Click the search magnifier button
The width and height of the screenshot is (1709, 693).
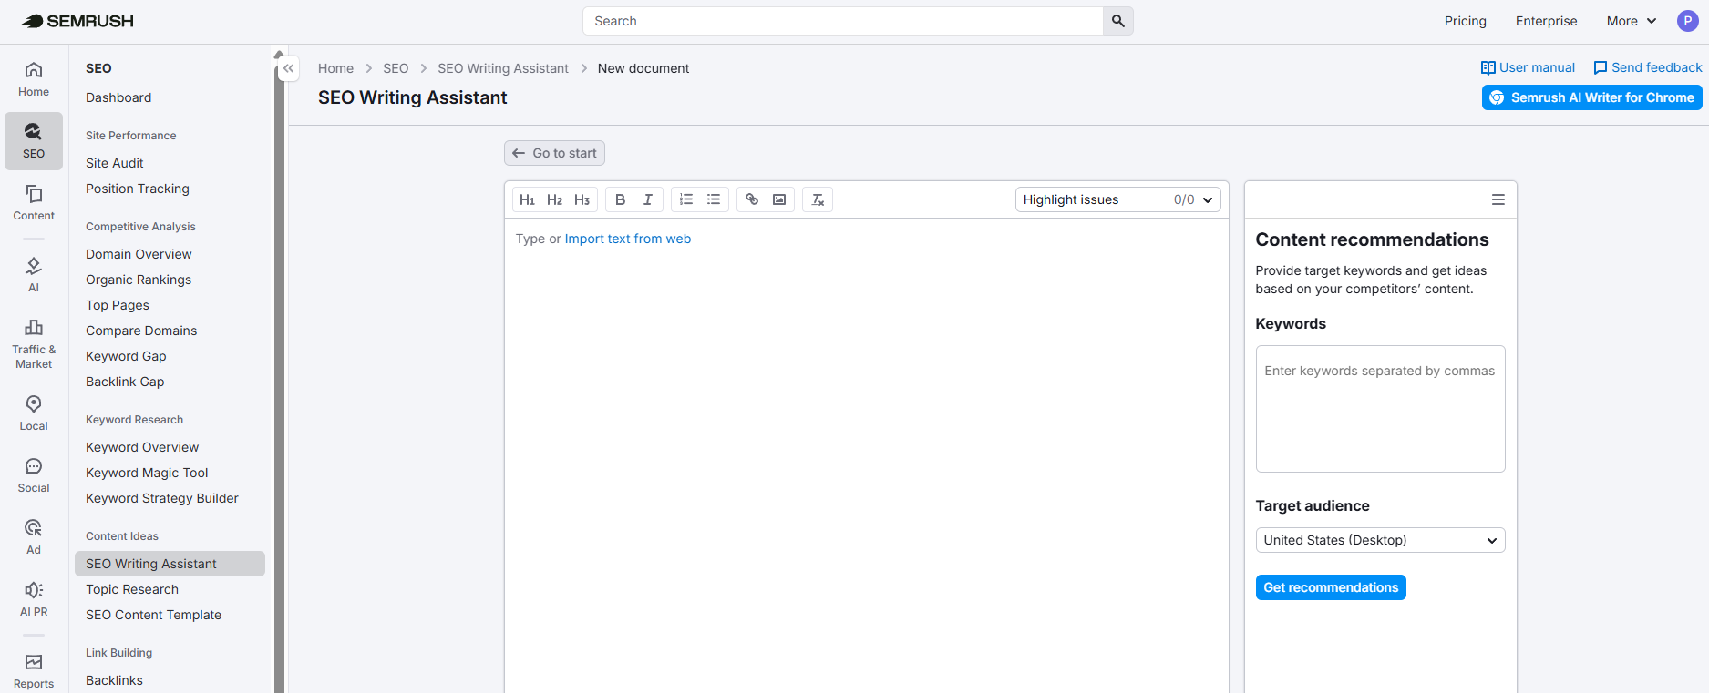(1118, 21)
